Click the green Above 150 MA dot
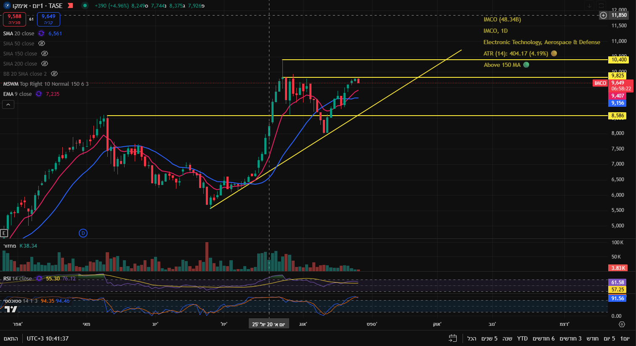The width and height of the screenshot is (636, 346). click(526, 65)
